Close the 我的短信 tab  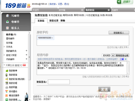[109, 10]
